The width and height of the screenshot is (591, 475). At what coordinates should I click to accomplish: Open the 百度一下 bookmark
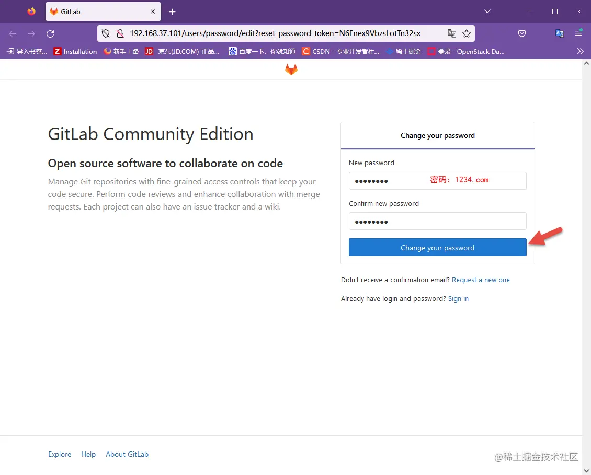tap(262, 52)
